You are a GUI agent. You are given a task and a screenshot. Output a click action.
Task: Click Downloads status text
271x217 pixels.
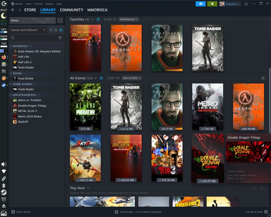click(141, 212)
